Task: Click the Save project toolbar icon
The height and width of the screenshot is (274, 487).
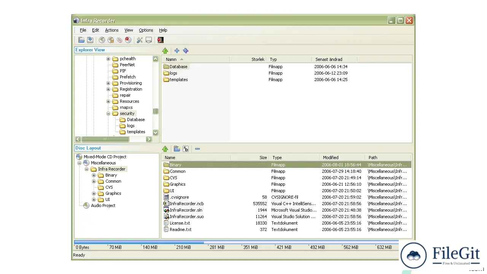Action: pyautogui.click(x=90, y=40)
